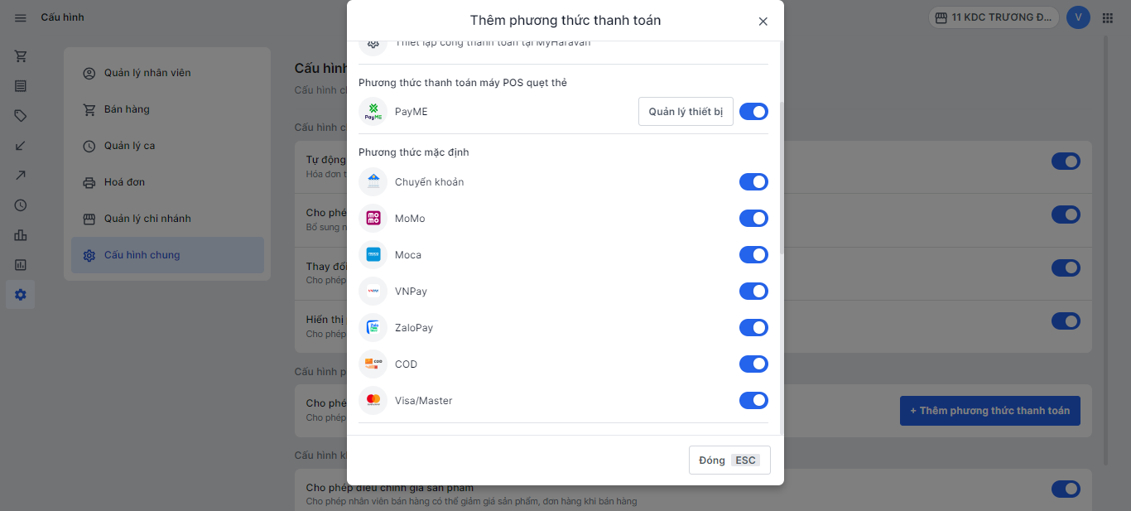
Task: Click the MoMo payment logo
Action: (x=373, y=219)
